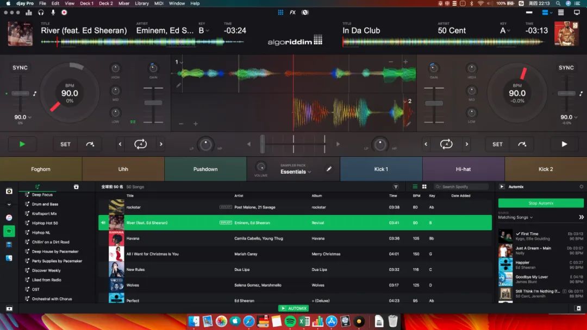Screen dimensions: 587x330
Task: Open the deck layout dropdown arrow at top right
Action: 552,12
